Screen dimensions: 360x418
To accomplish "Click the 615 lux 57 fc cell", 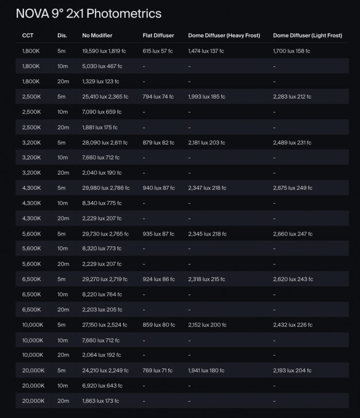I will pos(158,51).
